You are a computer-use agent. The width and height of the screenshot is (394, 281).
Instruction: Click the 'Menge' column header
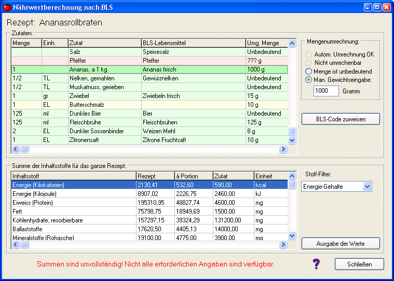point(26,43)
